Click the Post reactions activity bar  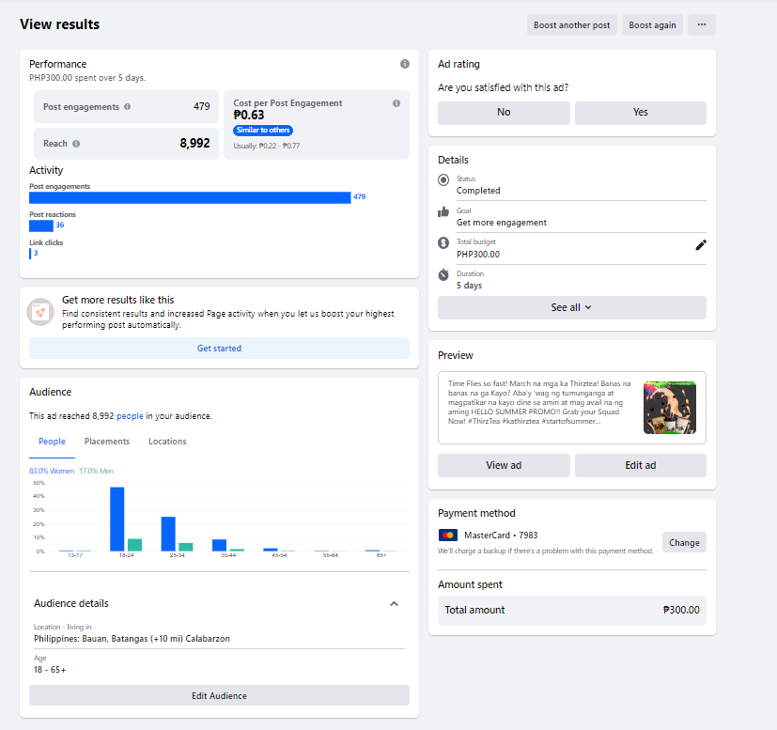pos(41,226)
